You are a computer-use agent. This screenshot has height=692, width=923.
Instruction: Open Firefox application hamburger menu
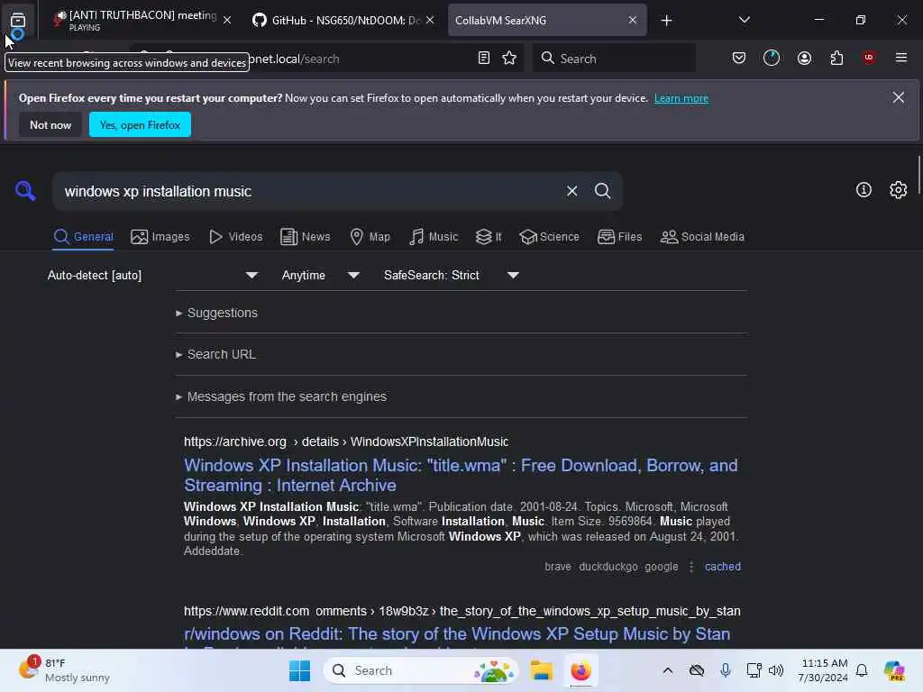tap(901, 58)
